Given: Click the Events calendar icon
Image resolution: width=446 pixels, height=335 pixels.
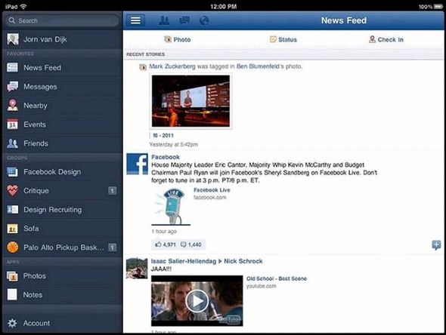Looking at the screenshot, I should pyautogui.click(x=12, y=124).
